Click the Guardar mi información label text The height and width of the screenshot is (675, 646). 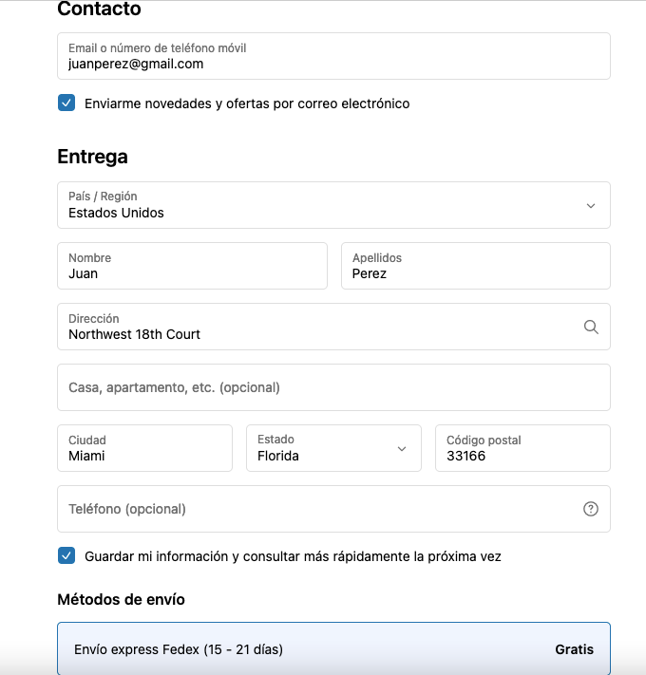[293, 556]
